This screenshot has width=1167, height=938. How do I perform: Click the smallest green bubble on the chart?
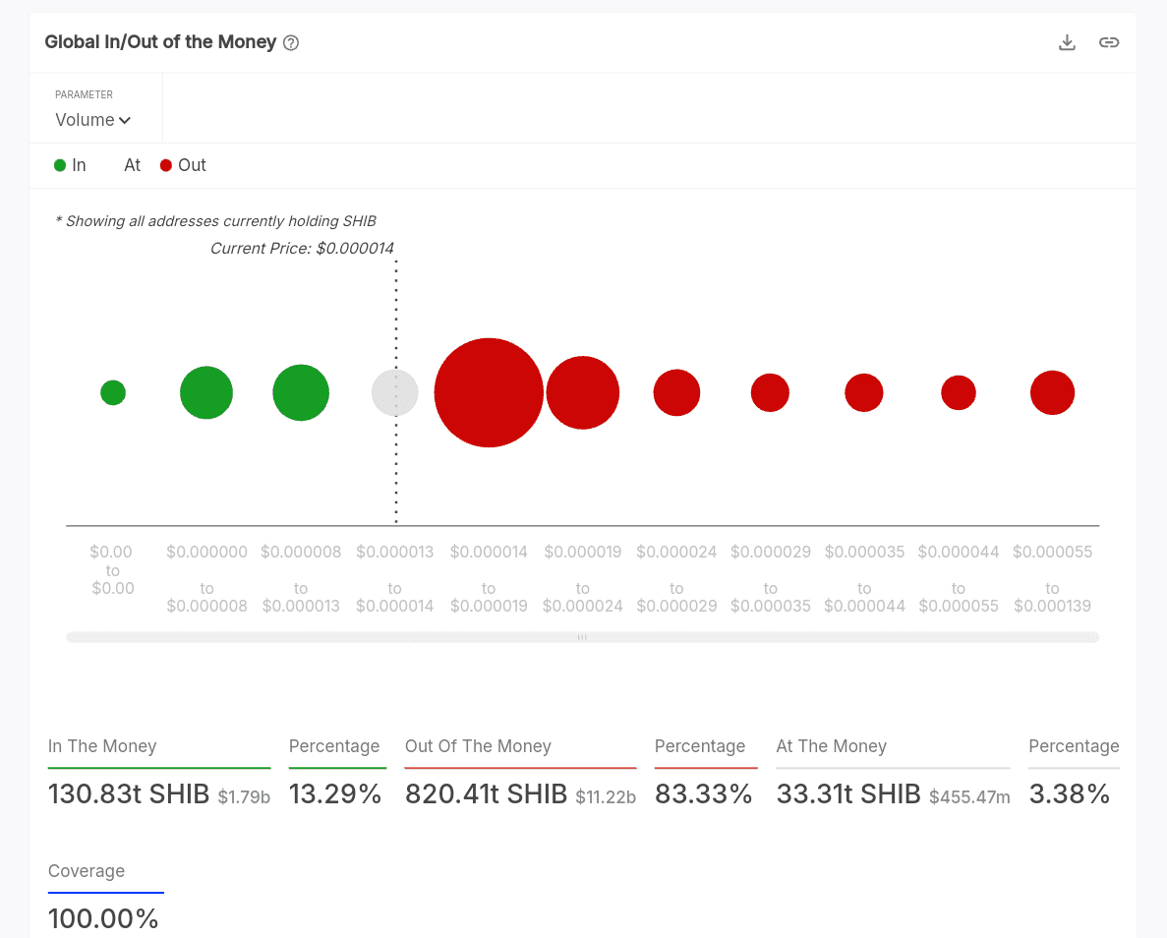(112, 392)
